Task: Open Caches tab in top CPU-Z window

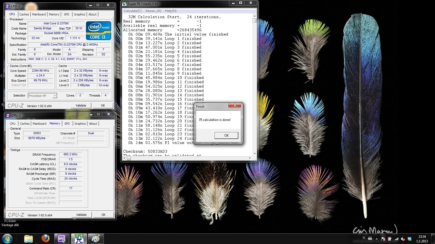Action: point(24,14)
